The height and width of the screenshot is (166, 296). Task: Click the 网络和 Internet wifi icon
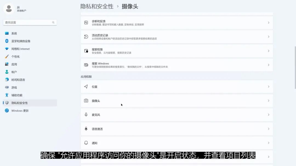7,49
